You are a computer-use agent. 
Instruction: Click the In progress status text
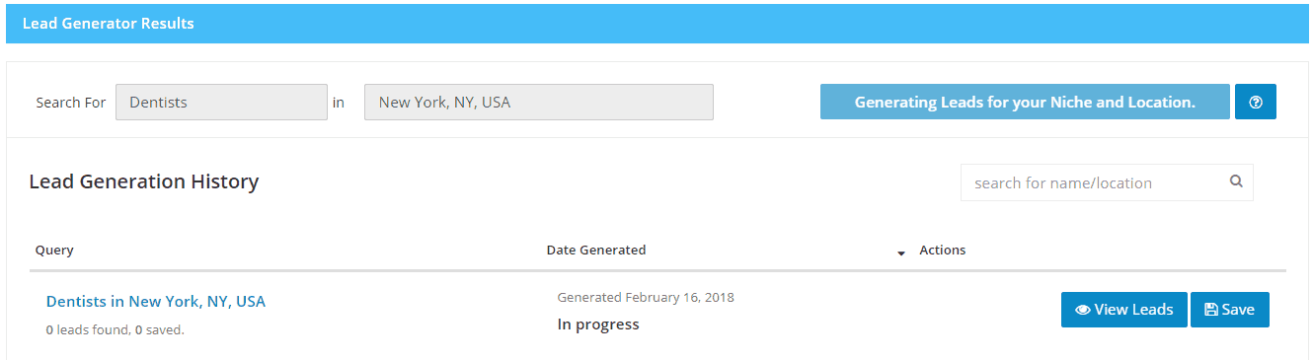[598, 324]
